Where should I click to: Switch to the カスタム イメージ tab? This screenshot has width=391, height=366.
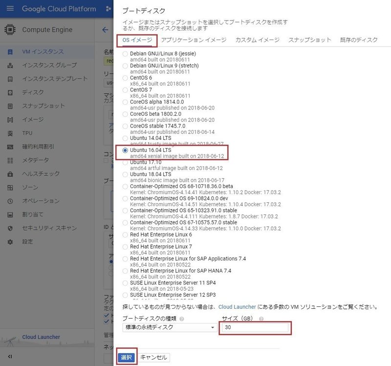point(258,40)
